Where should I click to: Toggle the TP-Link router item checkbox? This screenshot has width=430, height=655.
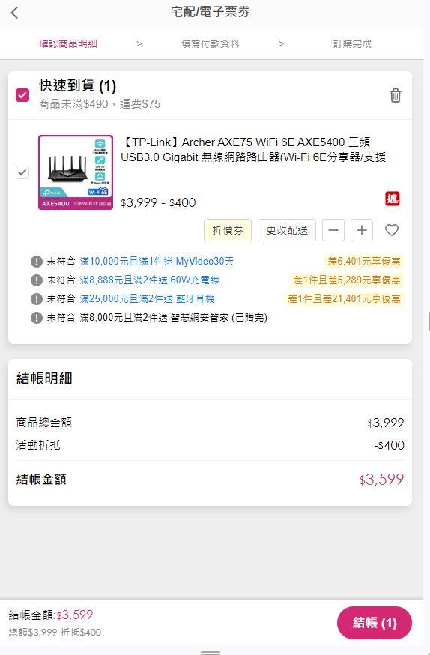(x=22, y=172)
